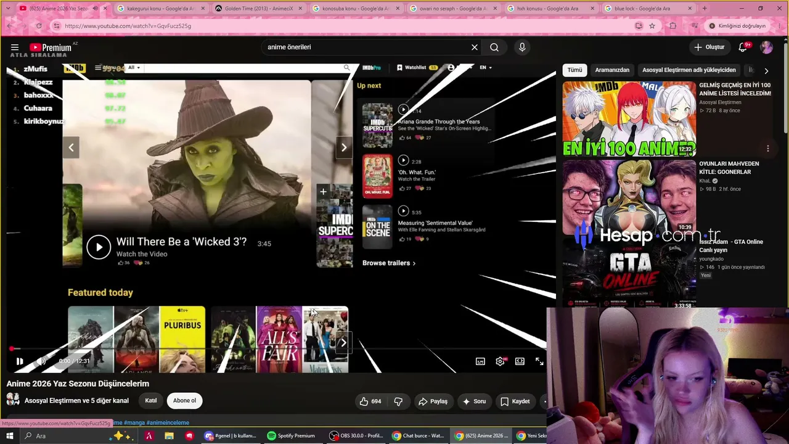Image resolution: width=789 pixels, height=444 pixels.
Task: Bookmark this page with the star icon
Action: (652, 26)
